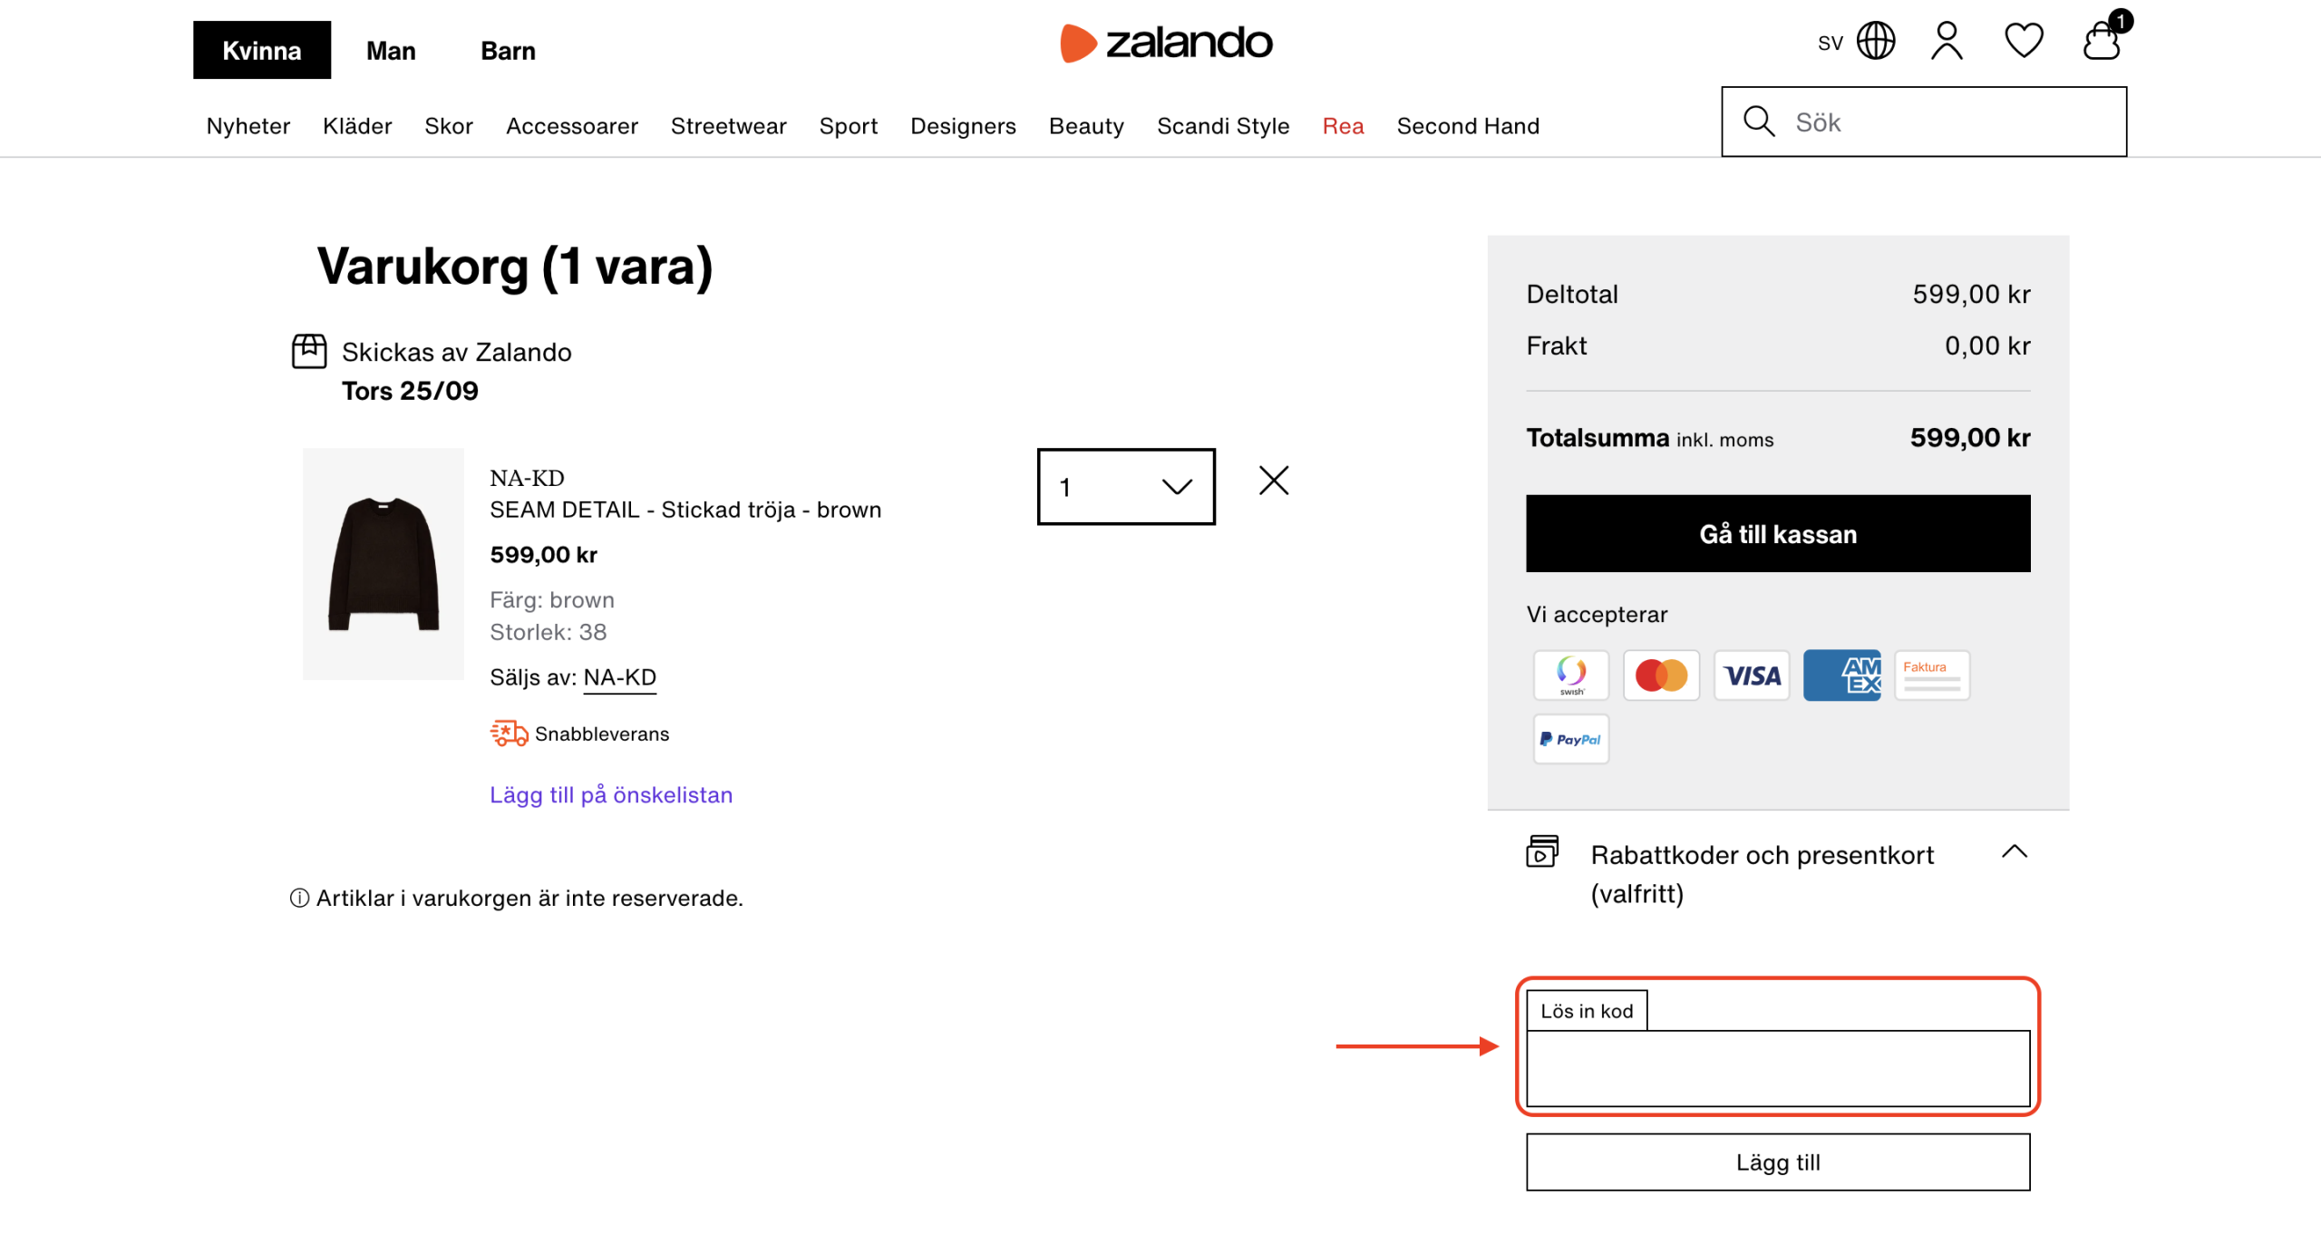Screen dimensions: 2321x1254
Task: Click the Gå till kassan button
Action: tap(1777, 534)
